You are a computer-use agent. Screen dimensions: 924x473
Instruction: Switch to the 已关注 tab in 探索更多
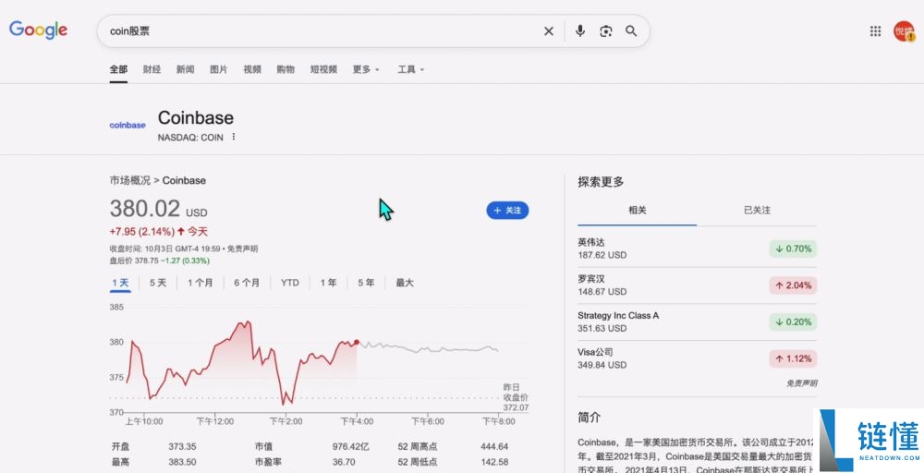click(757, 211)
